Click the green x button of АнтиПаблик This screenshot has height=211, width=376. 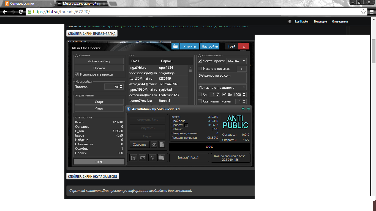(248, 109)
